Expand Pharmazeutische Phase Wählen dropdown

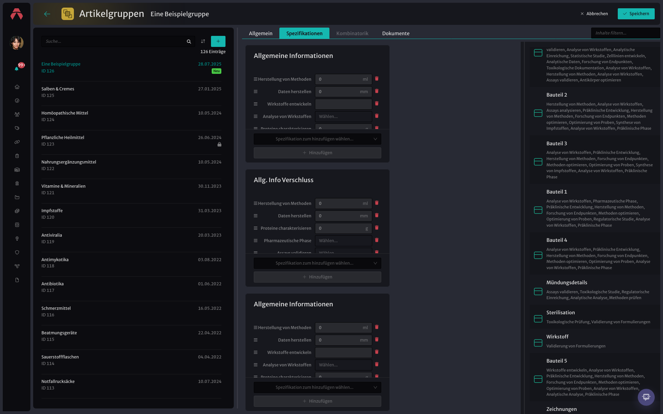[x=344, y=241]
